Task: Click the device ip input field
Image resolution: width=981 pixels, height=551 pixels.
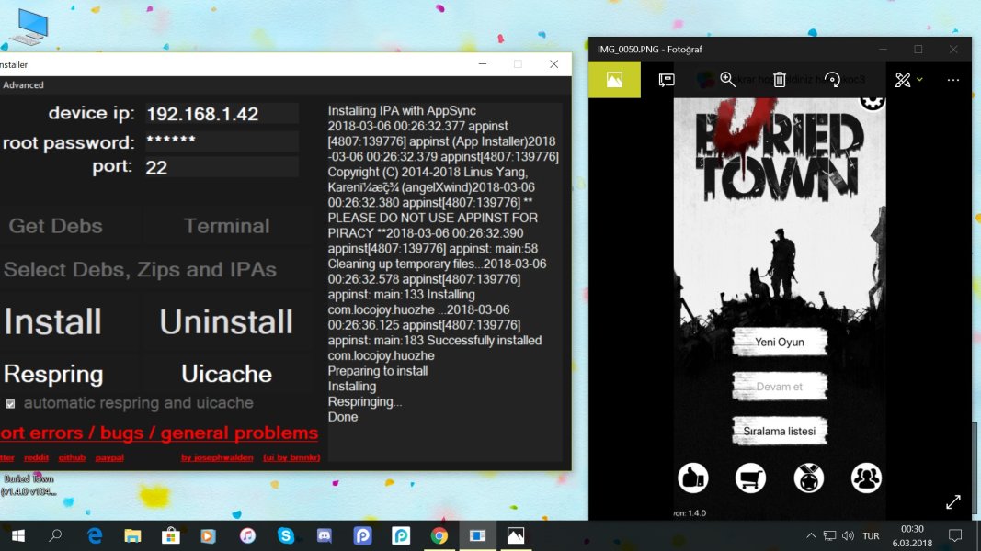Action: click(221, 114)
